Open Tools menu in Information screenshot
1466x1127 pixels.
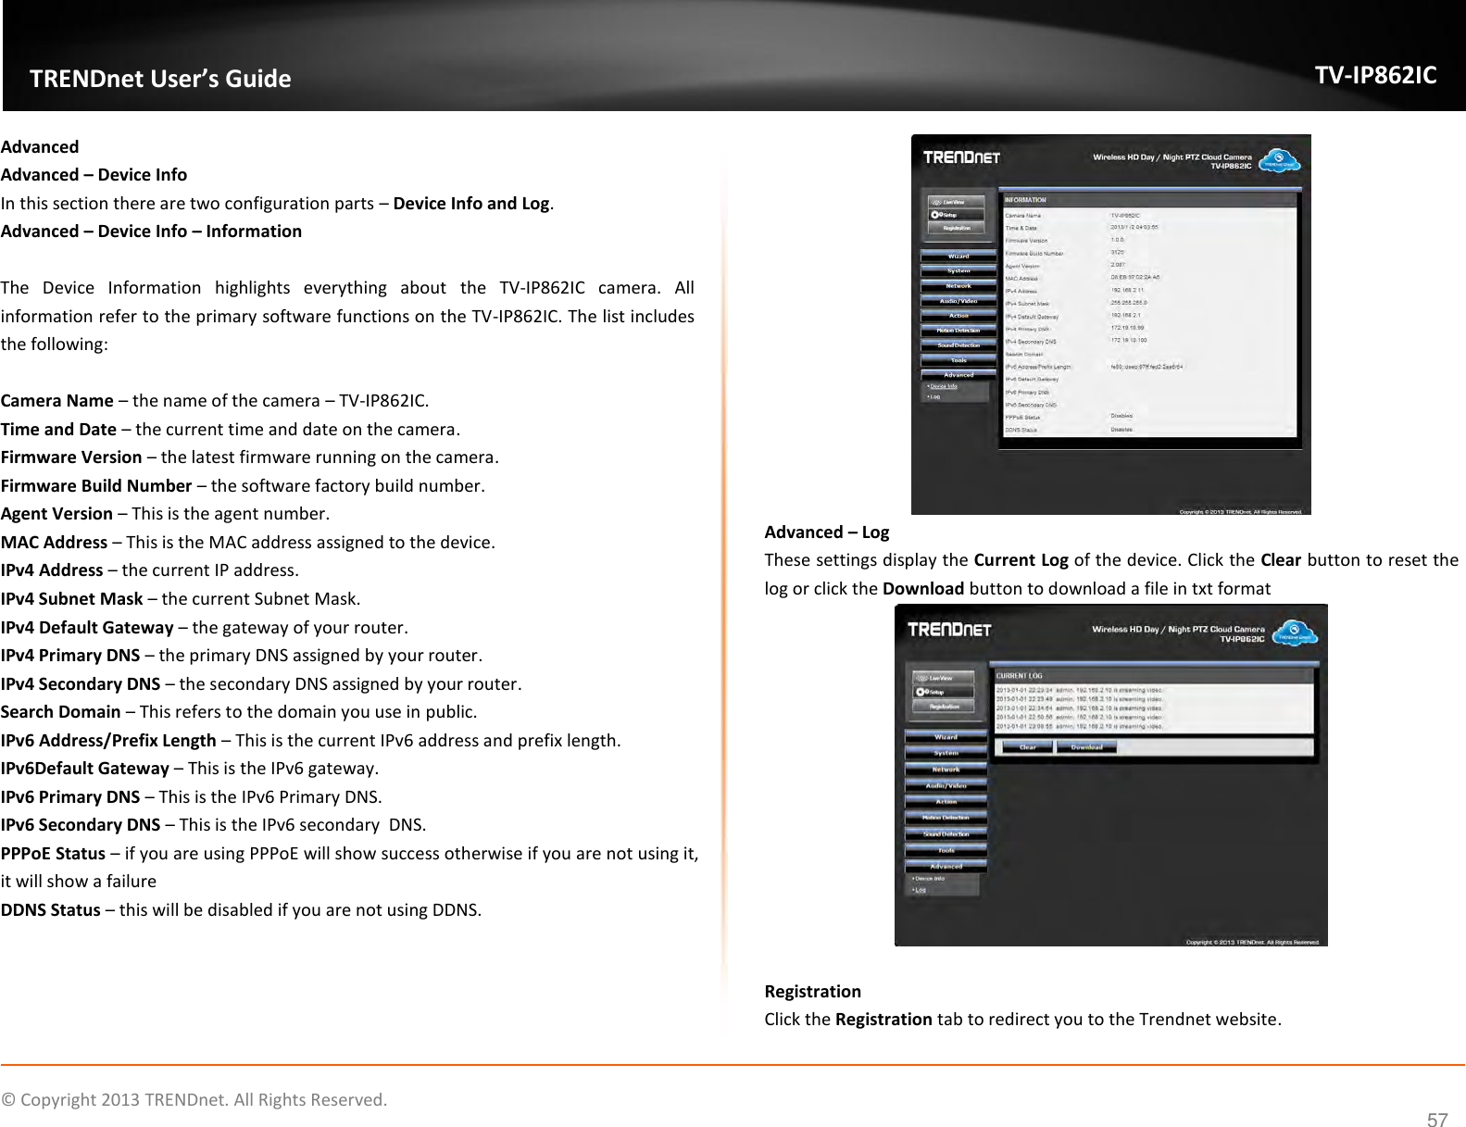click(959, 360)
